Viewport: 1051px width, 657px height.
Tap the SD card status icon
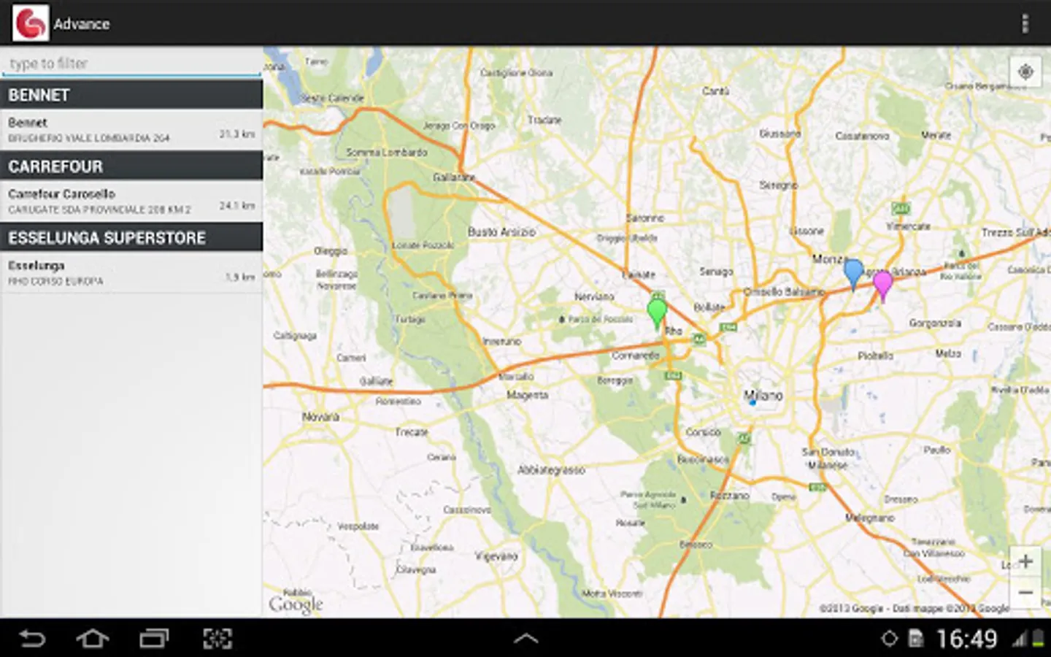tap(915, 639)
